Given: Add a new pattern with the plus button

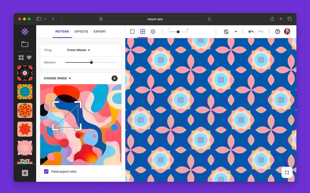Looking at the screenshot, I should pyautogui.click(x=24, y=173).
